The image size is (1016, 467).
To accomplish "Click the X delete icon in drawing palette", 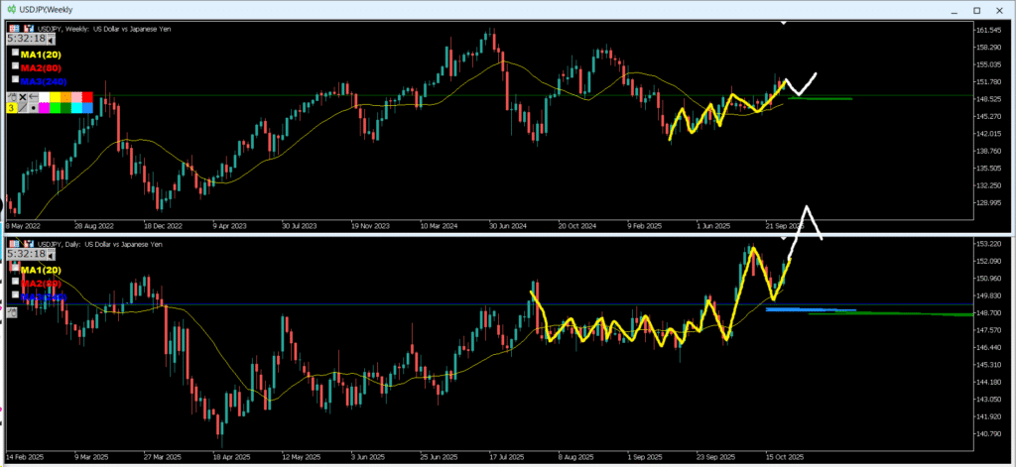I will click(24, 97).
